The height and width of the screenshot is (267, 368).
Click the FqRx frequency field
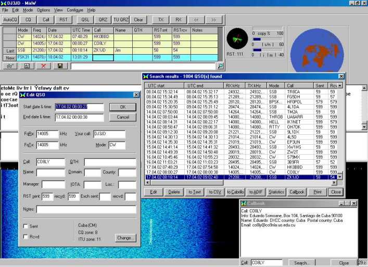tap(47, 134)
